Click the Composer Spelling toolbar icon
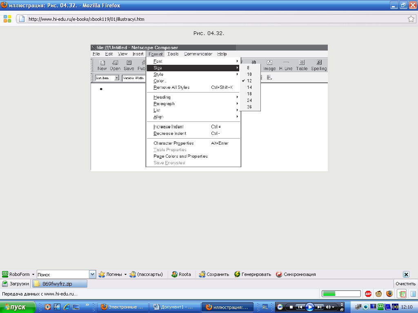The height and width of the screenshot is (313, 418). [x=319, y=65]
